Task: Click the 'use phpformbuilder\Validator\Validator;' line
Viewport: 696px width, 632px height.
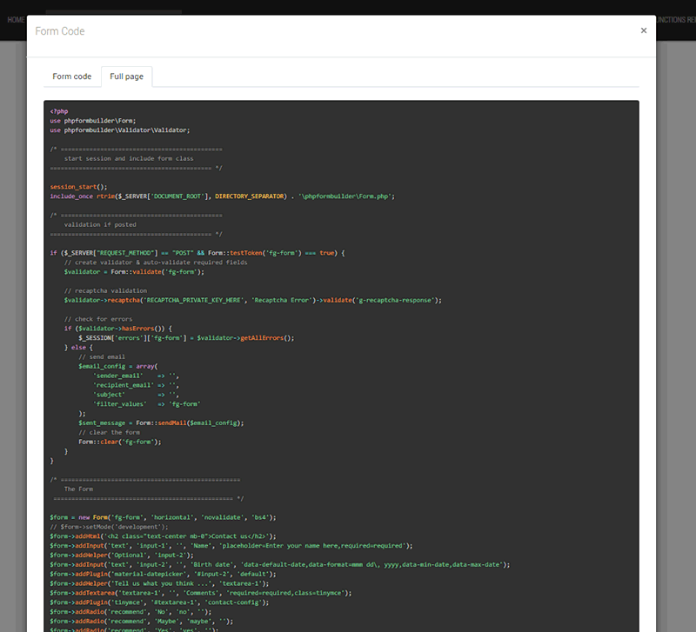Action: coord(120,130)
